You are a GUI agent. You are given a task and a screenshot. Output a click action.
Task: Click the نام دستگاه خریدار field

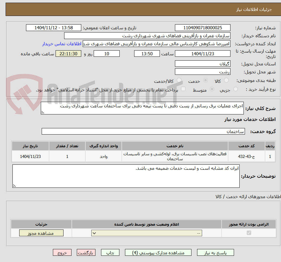(x=147, y=36)
